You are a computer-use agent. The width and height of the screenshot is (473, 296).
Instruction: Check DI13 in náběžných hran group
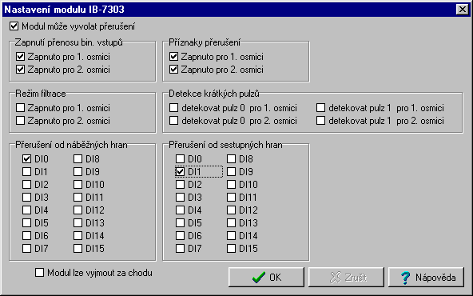tap(78, 223)
